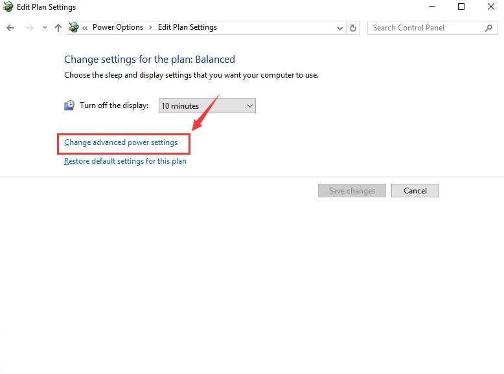Open Change advanced power settings link
This screenshot has height=374, width=504.
tap(120, 142)
